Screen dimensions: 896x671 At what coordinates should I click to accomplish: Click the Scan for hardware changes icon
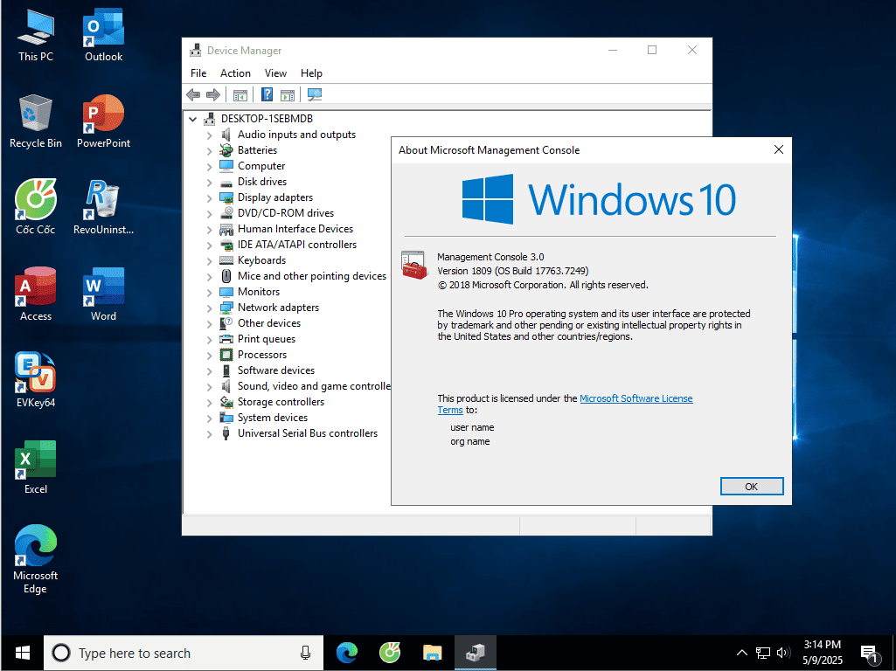tap(315, 95)
